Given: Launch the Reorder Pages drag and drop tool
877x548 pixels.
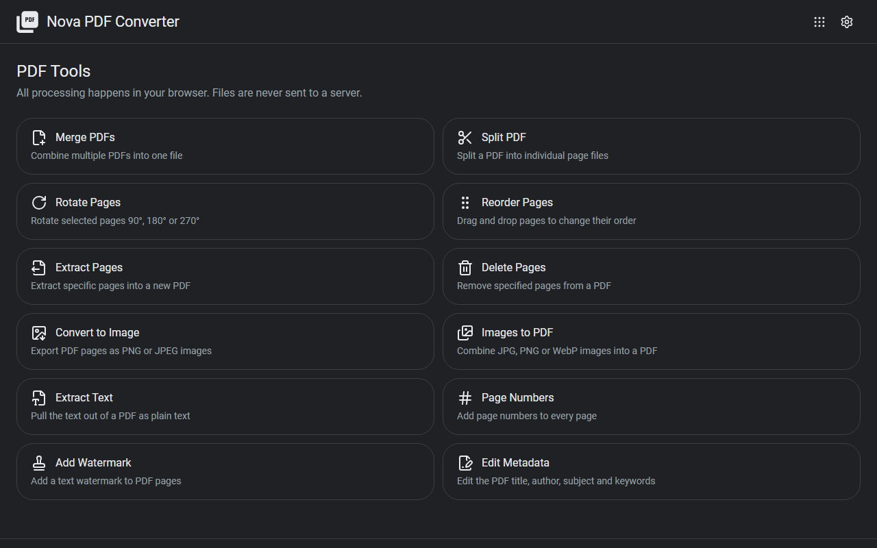Looking at the screenshot, I should point(652,211).
